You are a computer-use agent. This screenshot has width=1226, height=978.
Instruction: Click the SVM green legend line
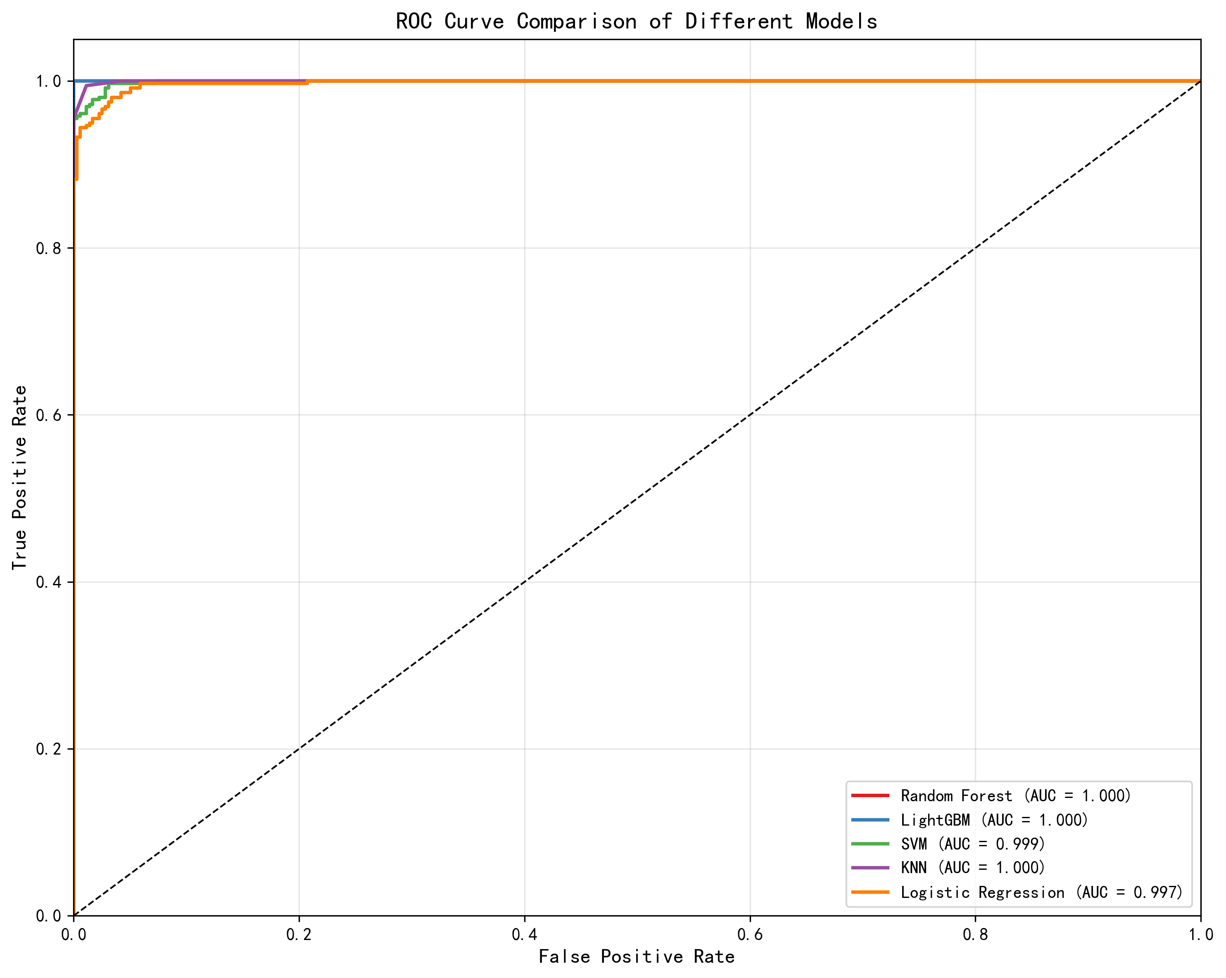click(x=870, y=844)
